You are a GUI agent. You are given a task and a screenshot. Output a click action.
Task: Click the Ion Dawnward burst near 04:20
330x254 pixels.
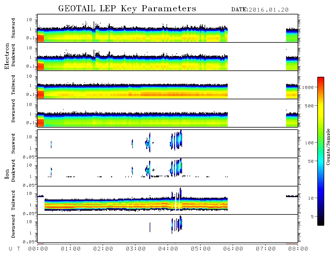pos(177,224)
